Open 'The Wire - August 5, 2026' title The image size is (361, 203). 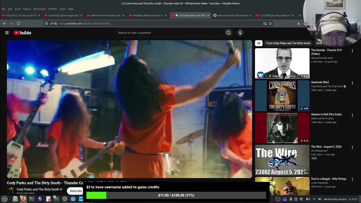point(326,147)
